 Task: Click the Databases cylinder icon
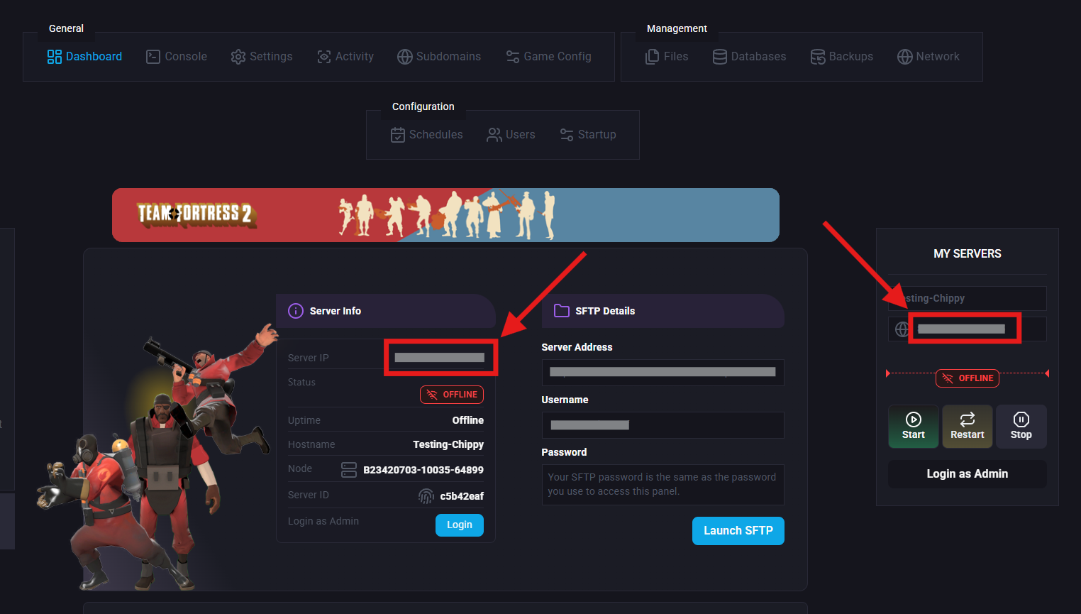tap(720, 57)
